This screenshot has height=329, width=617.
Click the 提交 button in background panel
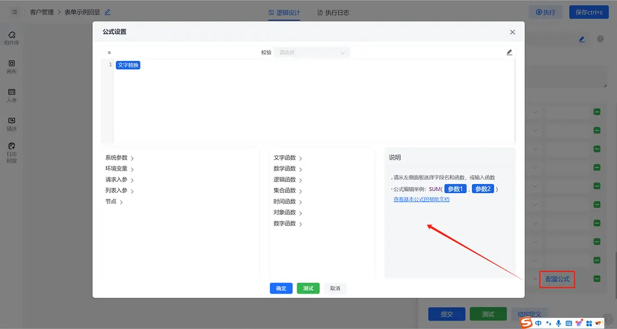447,314
